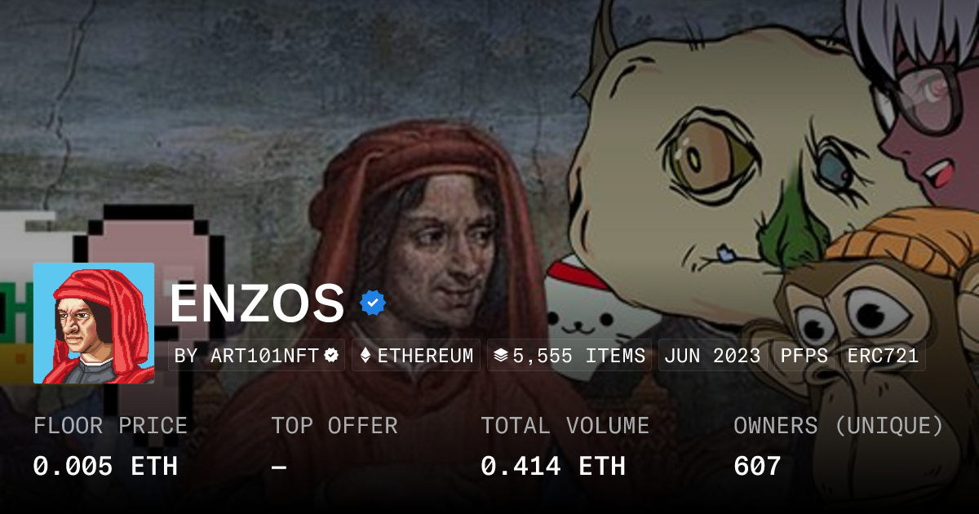Click the OWNERS (UNIQUE) label
This screenshot has height=514, width=979.
(x=839, y=426)
